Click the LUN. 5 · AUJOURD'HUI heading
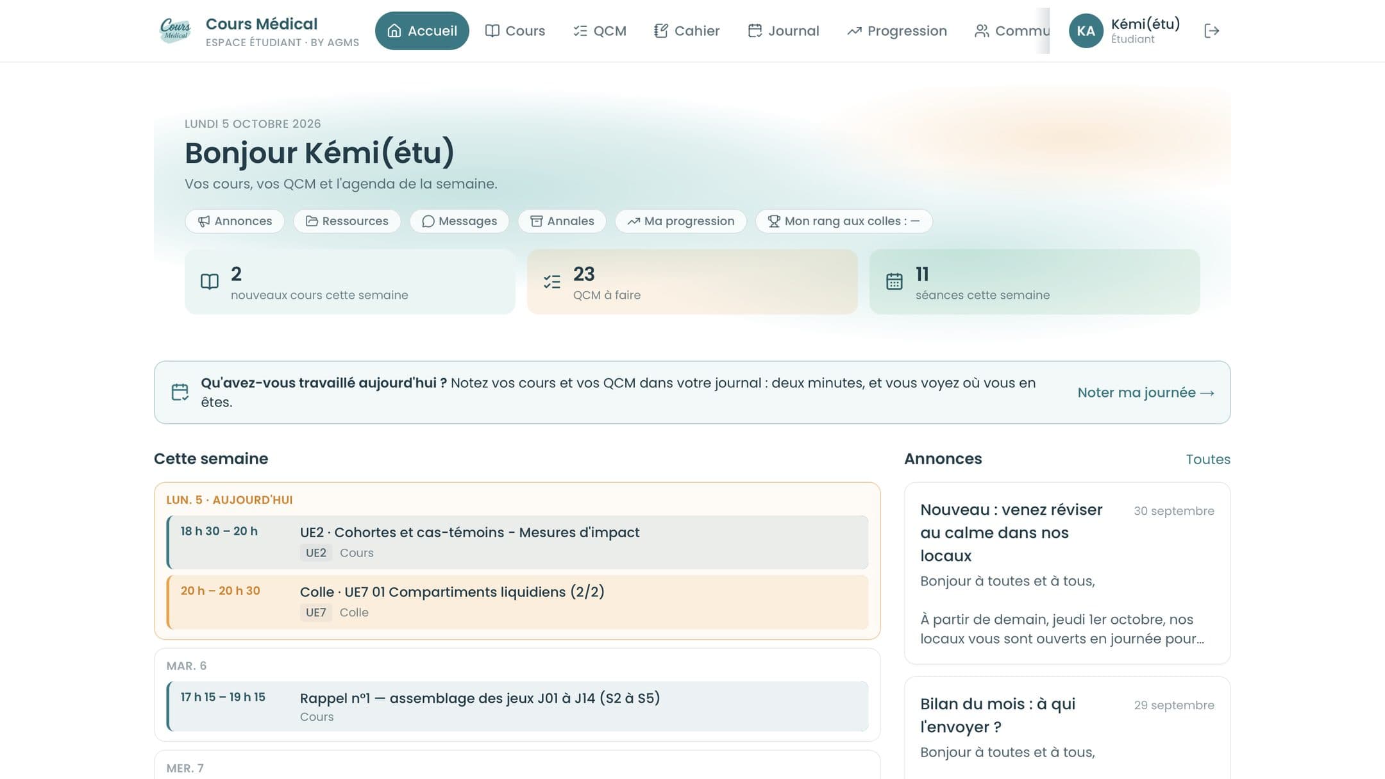This screenshot has height=779, width=1385. 230,500
